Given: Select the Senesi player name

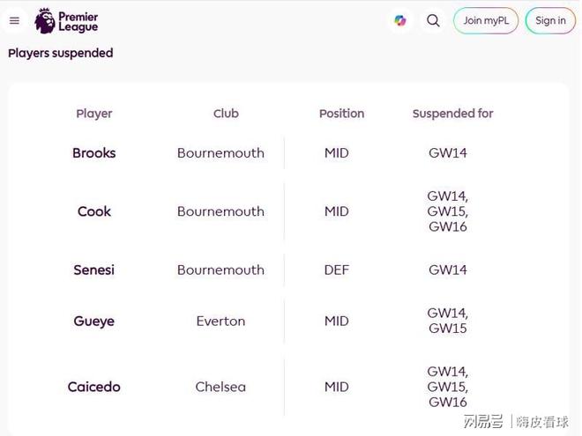Looking at the screenshot, I should pos(94,270).
